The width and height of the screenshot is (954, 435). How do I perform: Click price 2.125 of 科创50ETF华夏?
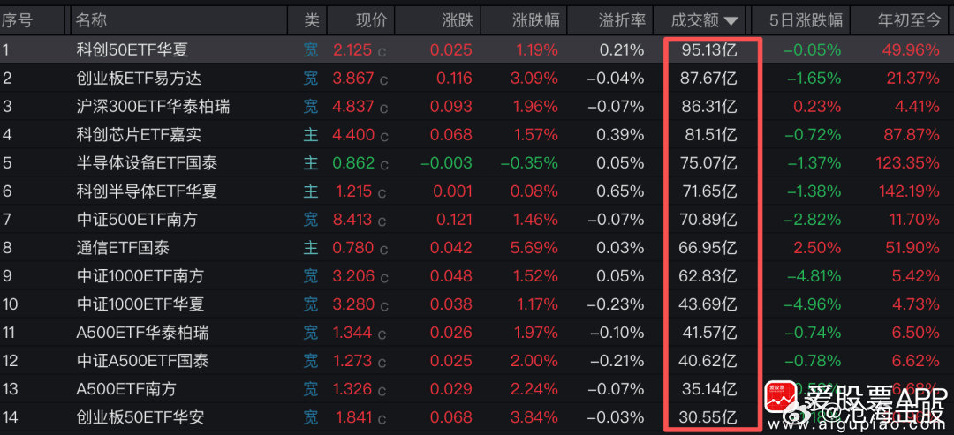point(352,49)
